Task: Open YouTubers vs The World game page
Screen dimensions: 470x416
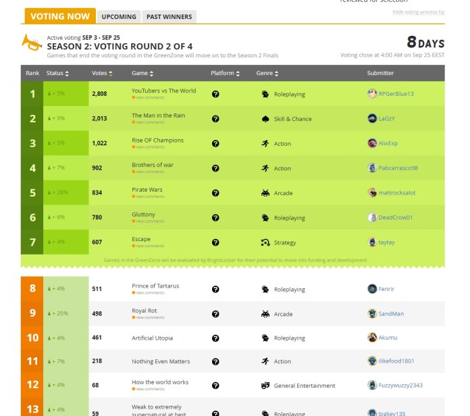Action: click(163, 90)
